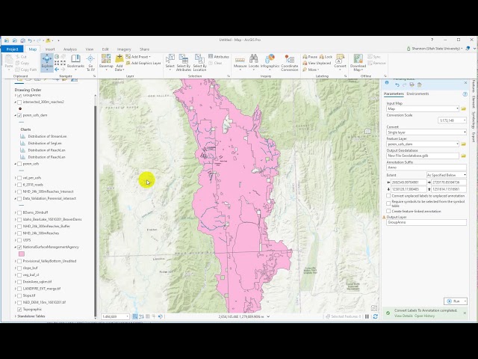Image resolution: width=478 pixels, height=359 pixels.
Task: Check Require symbols to be selected option
Action: [x=388, y=203]
